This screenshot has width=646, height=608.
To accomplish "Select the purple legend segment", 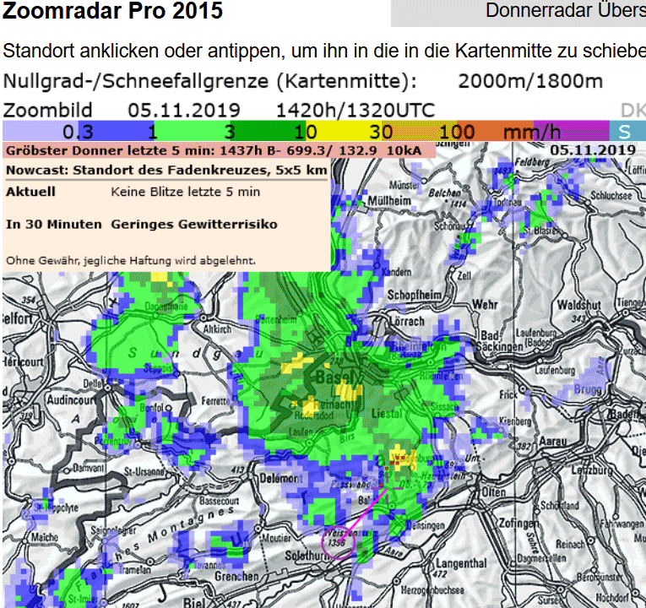I will (x=572, y=131).
